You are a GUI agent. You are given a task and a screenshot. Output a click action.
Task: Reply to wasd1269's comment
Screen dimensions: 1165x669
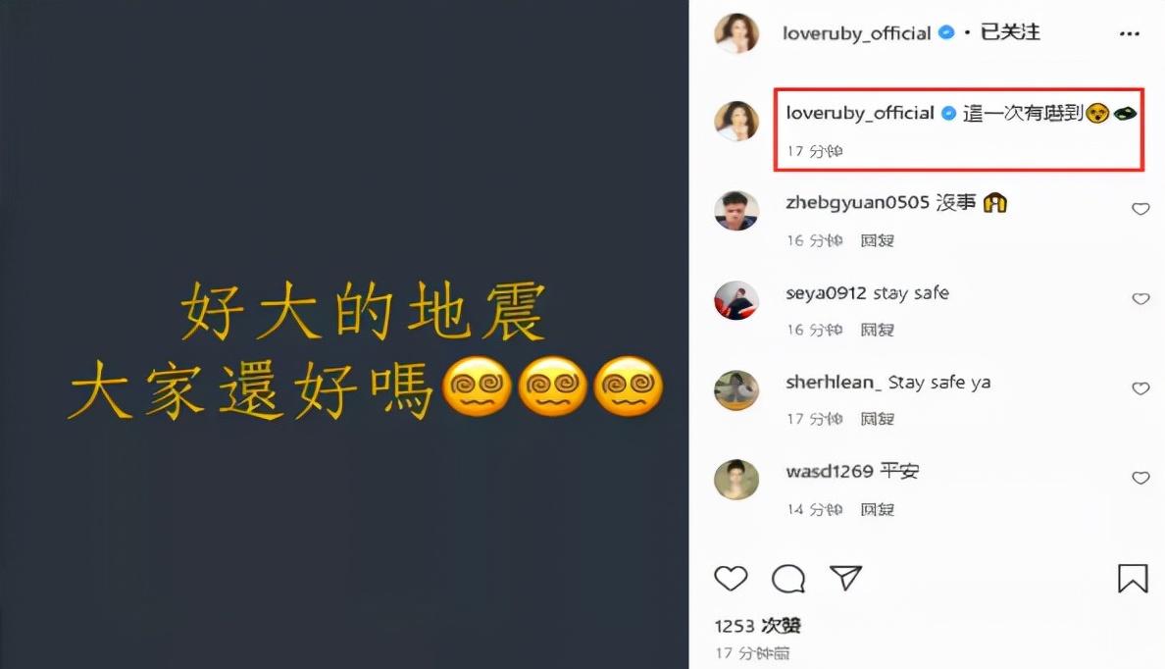tap(877, 510)
